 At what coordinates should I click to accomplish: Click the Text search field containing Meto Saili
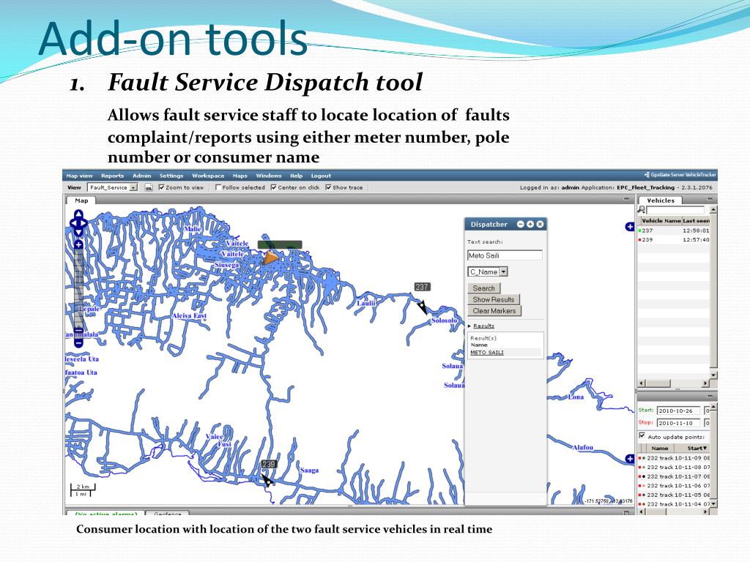505,255
